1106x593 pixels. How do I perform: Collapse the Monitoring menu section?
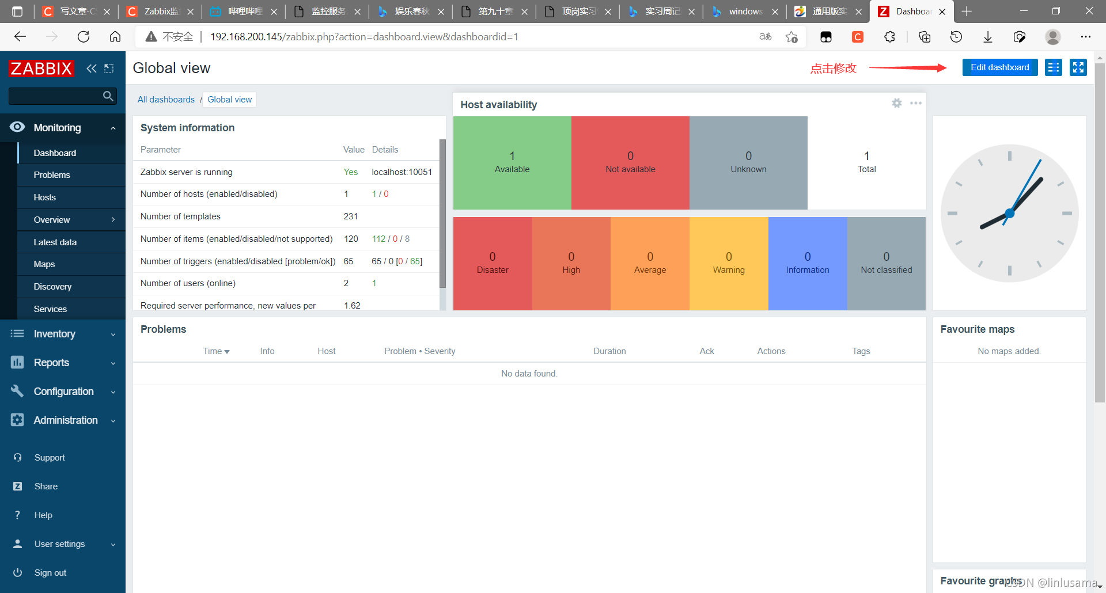pyautogui.click(x=113, y=128)
